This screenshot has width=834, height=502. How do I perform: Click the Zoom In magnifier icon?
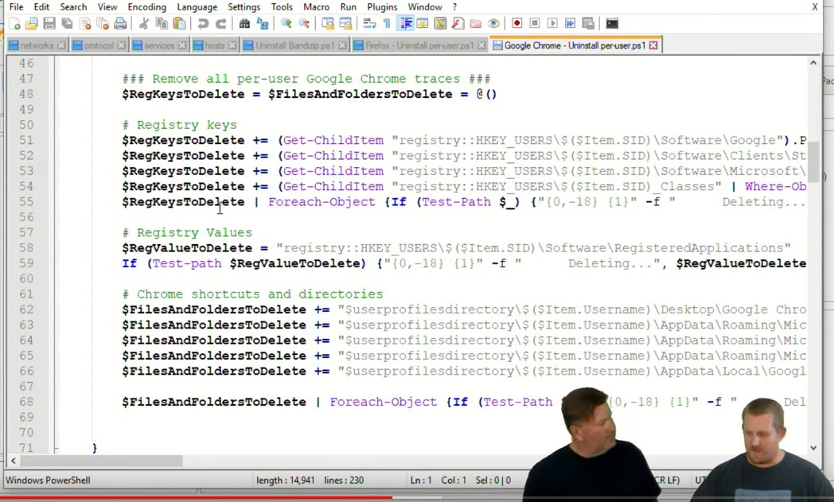coord(286,23)
